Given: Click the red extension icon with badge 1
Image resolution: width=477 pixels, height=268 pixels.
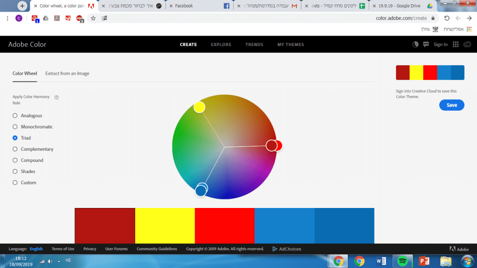Looking at the screenshot, I should (34, 19).
